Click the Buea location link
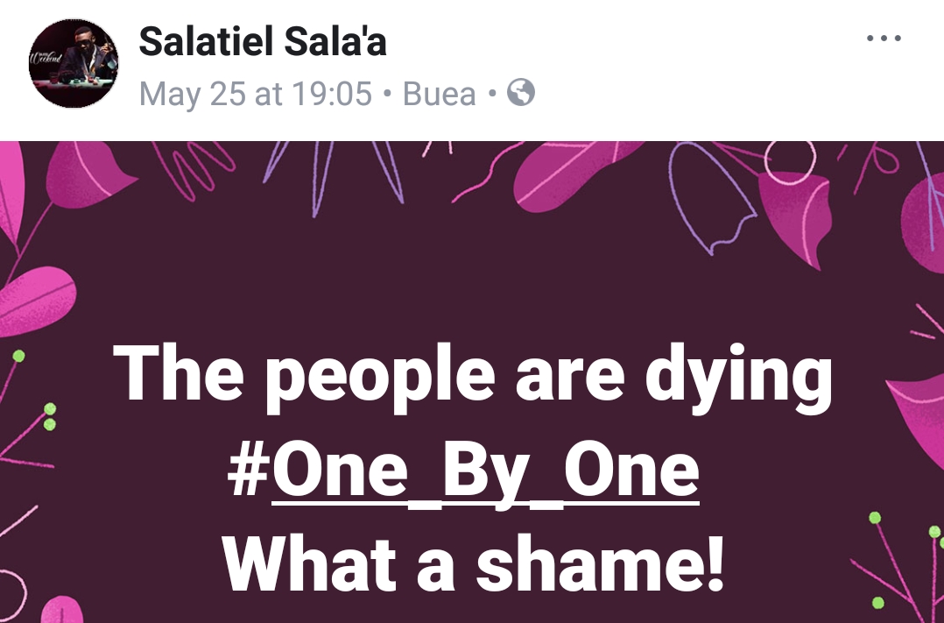The height and width of the screenshot is (623, 944). (x=439, y=93)
